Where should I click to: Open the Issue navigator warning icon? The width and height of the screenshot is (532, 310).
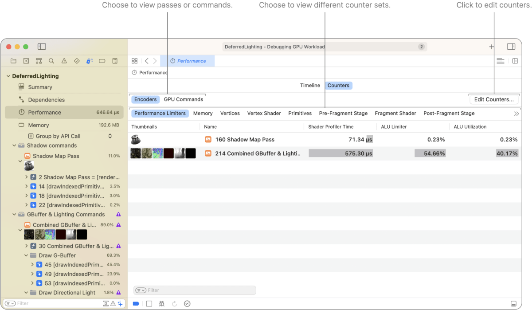[64, 61]
